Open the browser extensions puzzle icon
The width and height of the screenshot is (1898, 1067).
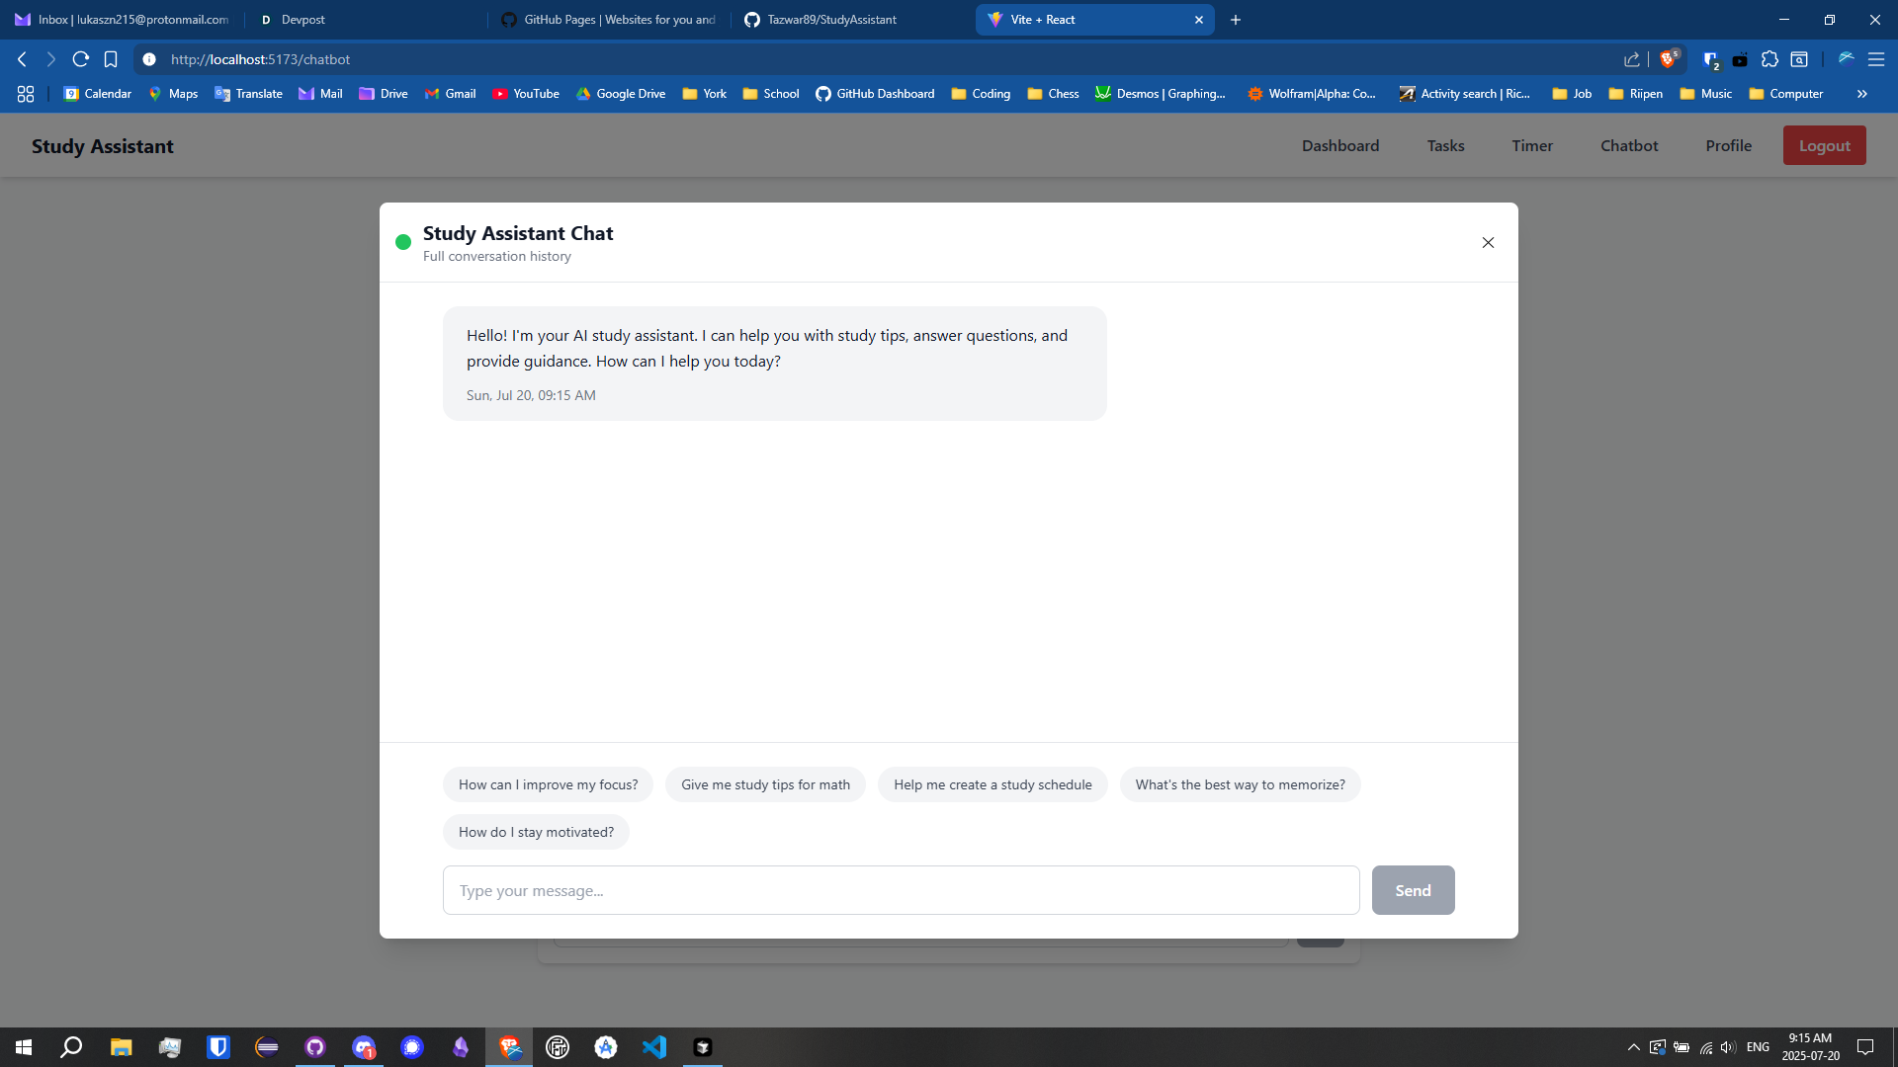click(x=1769, y=59)
